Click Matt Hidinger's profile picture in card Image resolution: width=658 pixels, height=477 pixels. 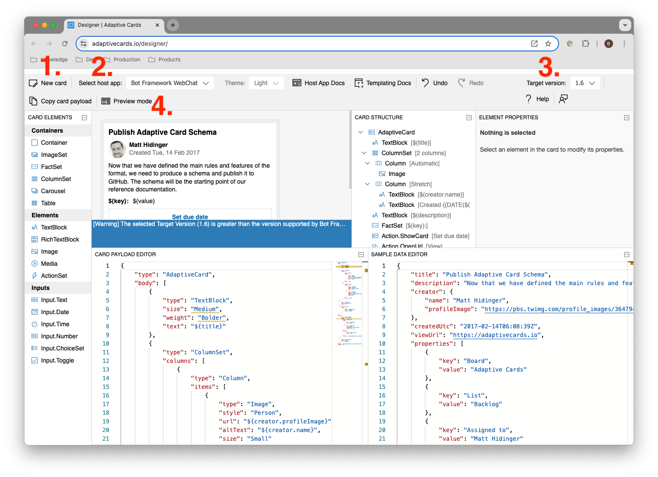point(117,149)
